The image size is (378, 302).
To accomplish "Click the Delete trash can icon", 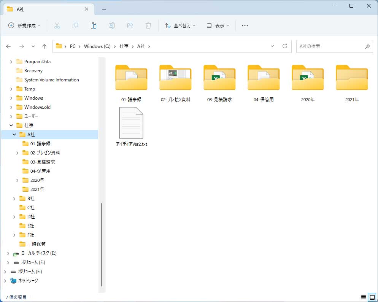I will pos(148,25).
